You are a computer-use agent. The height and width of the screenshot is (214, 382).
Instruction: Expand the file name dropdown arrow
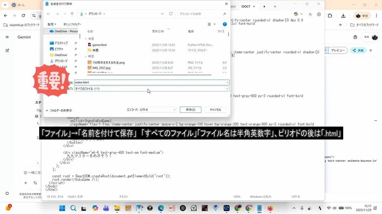pos(227,82)
